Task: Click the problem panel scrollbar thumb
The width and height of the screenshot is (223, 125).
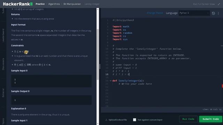Action: [98, 55]
